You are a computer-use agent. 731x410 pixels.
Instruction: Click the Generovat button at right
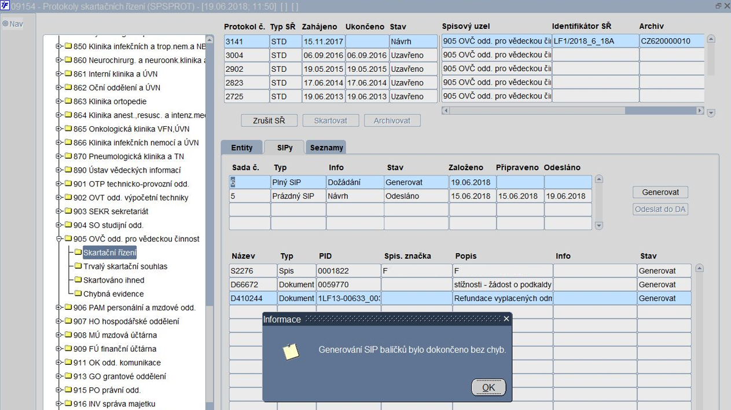(x=660, y=192)
